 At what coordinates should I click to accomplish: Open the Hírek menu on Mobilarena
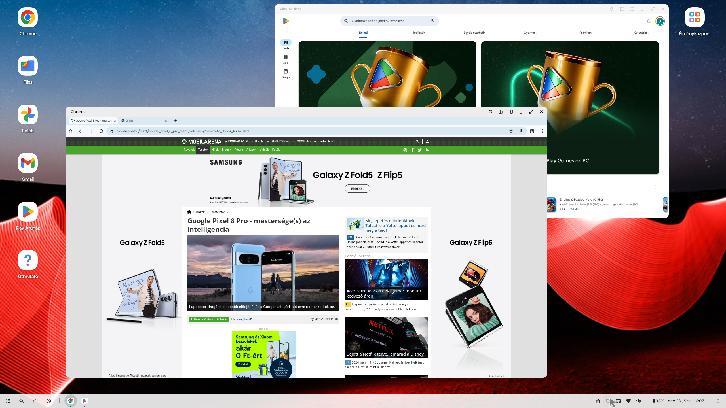click(x=215, y=150)
